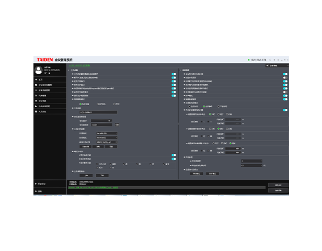This screenshot has width=322, height=251.
Task: Click the conference ID stepper arrows
Action: coord(111,121)
